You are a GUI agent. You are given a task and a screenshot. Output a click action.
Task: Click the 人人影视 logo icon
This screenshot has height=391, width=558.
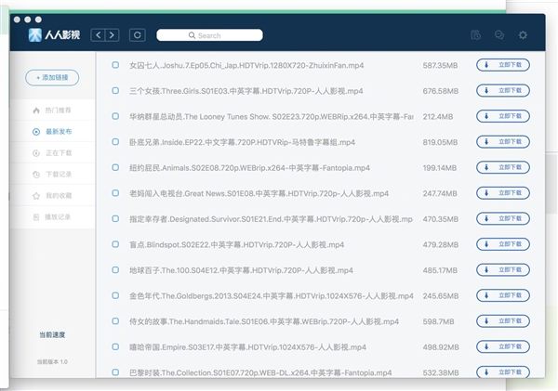point(35,35)
